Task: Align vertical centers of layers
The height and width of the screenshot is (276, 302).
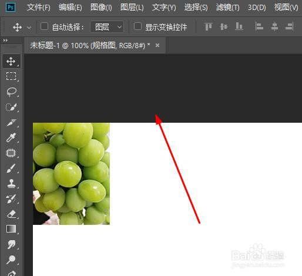Action: pos(224,27)
